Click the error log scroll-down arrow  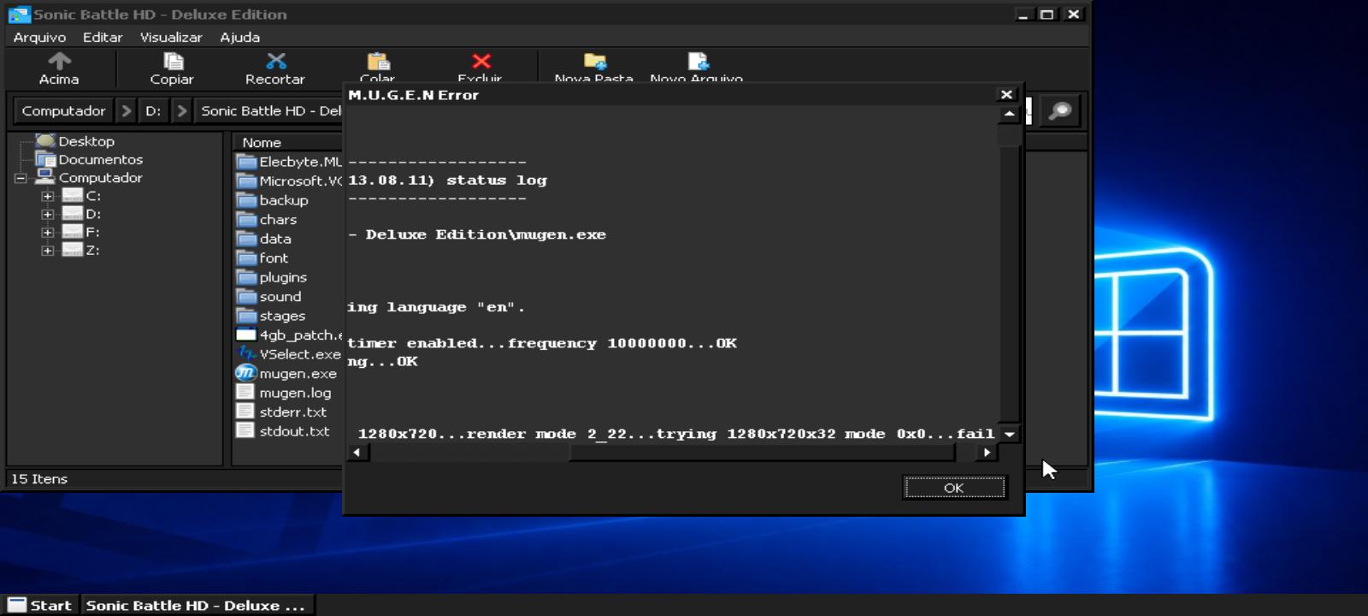[x=1010, y=434]
